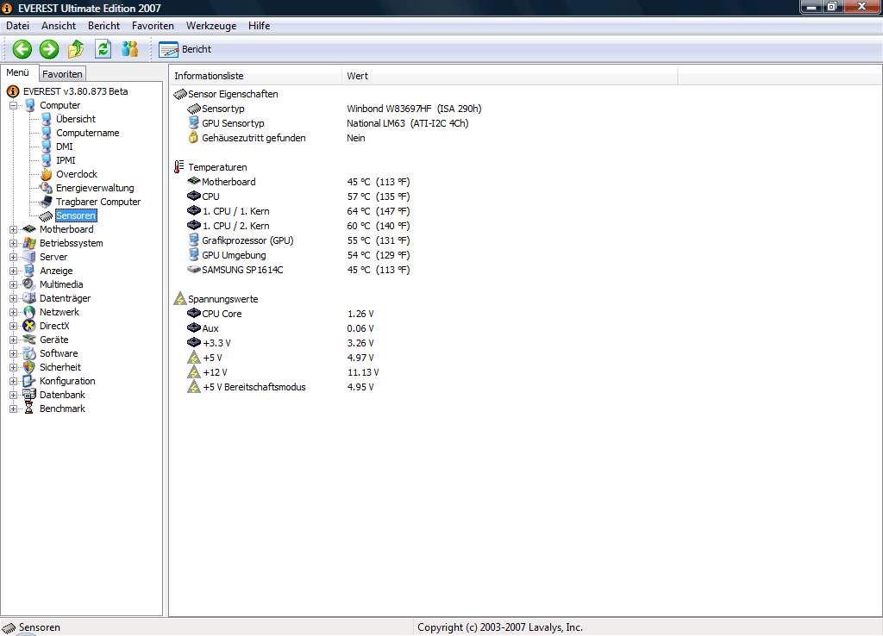
Task: Click the Betriebssystem Windows flag icon
Action: [x=28, y=243]
